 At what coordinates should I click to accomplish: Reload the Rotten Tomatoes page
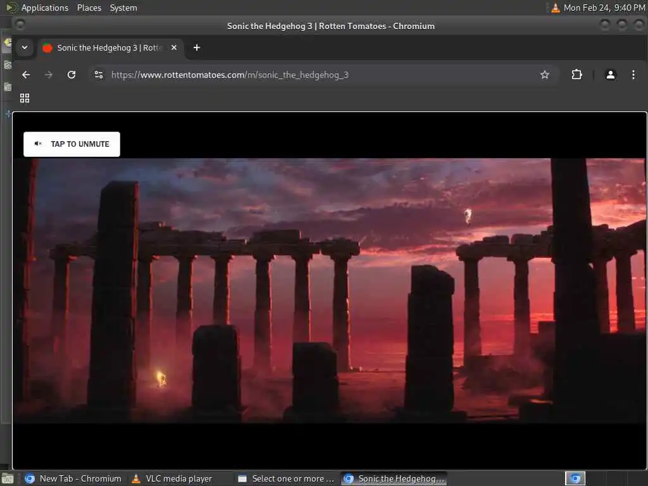tap(72, 75)
